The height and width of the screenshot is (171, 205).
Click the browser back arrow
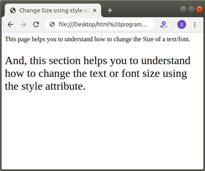coord(10,25)
